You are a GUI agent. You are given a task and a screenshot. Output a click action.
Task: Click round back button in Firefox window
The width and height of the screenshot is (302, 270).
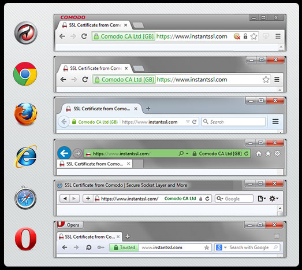coord(64,121)
